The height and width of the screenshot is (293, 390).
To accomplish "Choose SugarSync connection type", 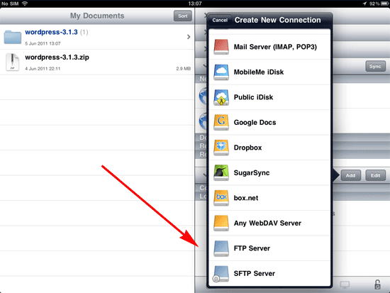I will [x=269, y=173].
